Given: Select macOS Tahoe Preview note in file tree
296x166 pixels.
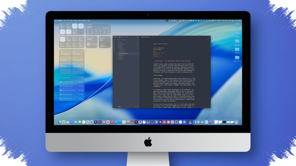Looking at the screenshot, I should coord(127,54).
